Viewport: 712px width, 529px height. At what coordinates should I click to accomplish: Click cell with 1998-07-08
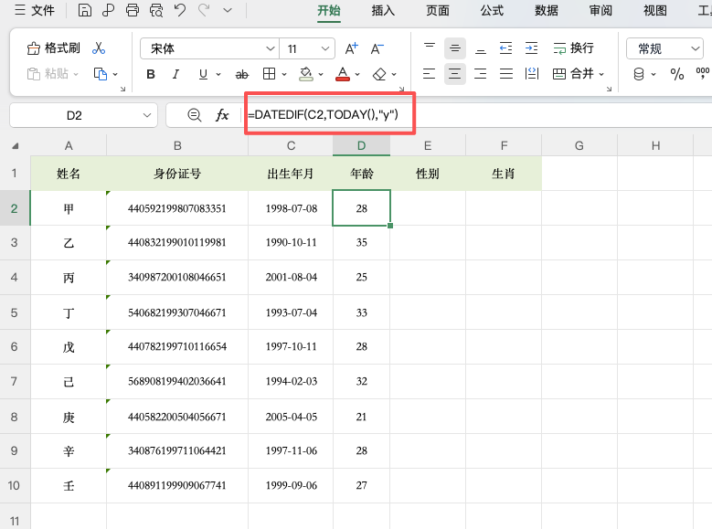(x=291, y=208)
